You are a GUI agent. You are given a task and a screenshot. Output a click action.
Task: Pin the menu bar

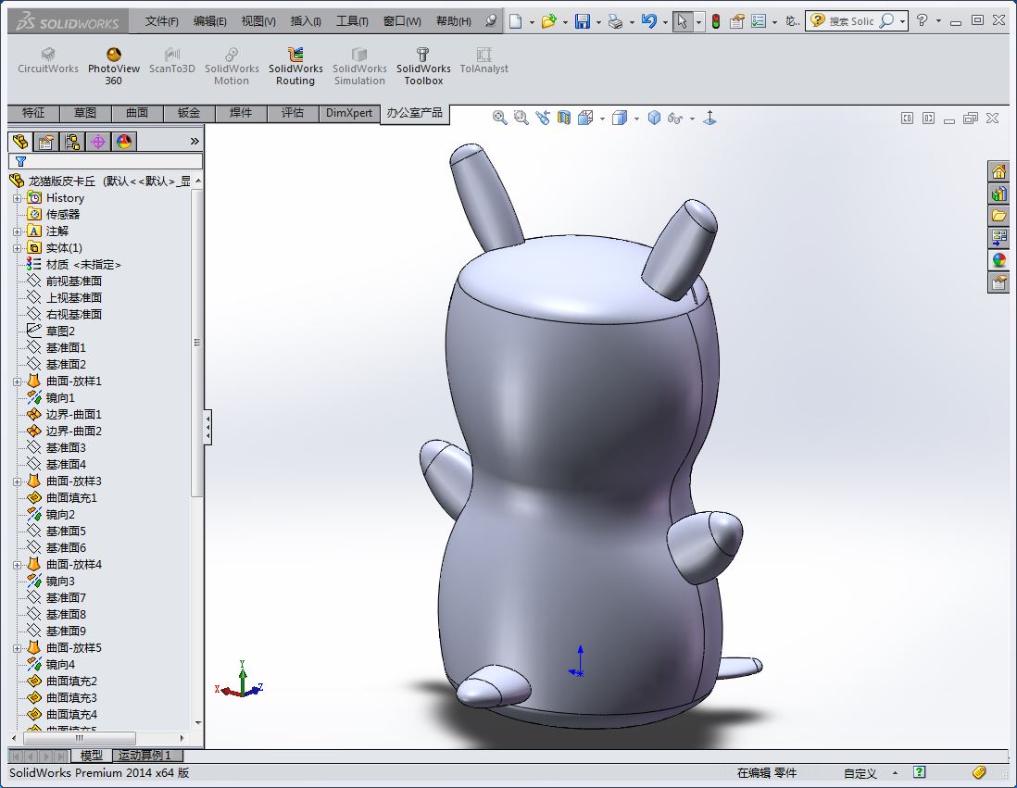[x=491, y=20]
